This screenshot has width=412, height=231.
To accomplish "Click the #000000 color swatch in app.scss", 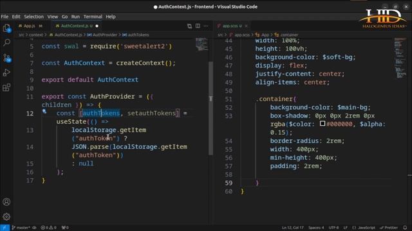I will tap(323, 123).
